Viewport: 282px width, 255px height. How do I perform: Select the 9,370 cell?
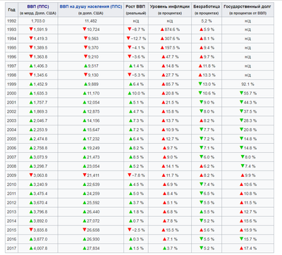click(91, 48)
